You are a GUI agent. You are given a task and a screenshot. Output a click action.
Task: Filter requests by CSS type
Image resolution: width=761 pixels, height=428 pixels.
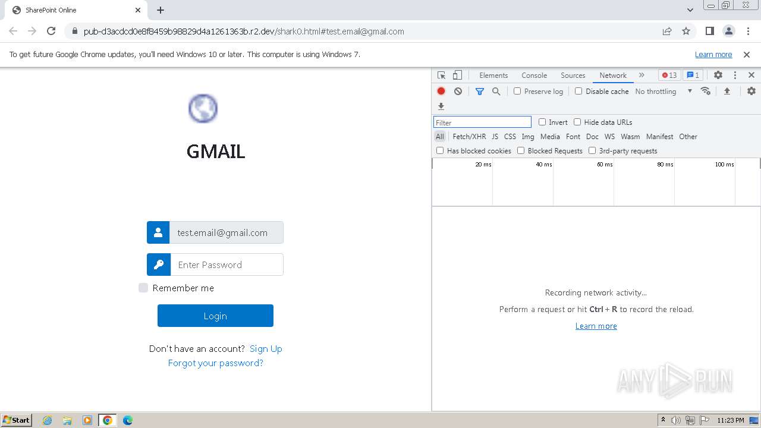point(510,137)
